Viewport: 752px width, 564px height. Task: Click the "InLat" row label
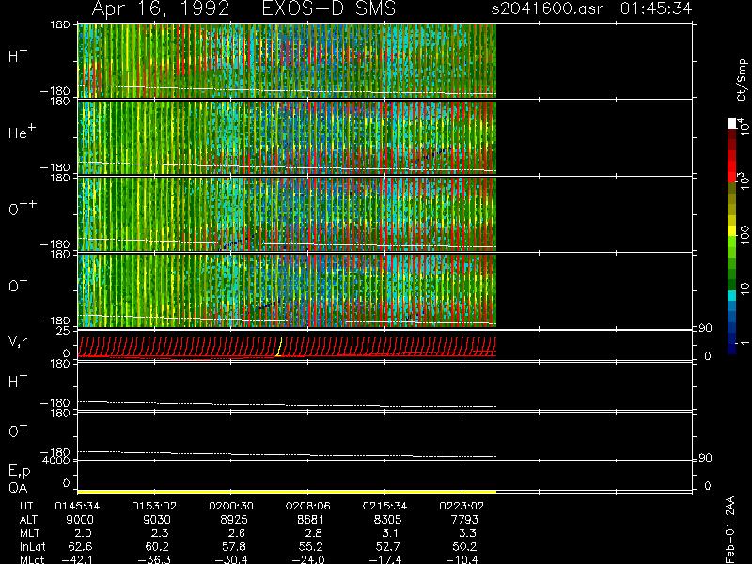pyautogui.click(x=32, y=547)
